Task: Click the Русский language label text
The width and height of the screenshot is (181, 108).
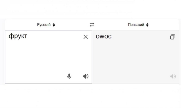Action: (x=44, y=25)
